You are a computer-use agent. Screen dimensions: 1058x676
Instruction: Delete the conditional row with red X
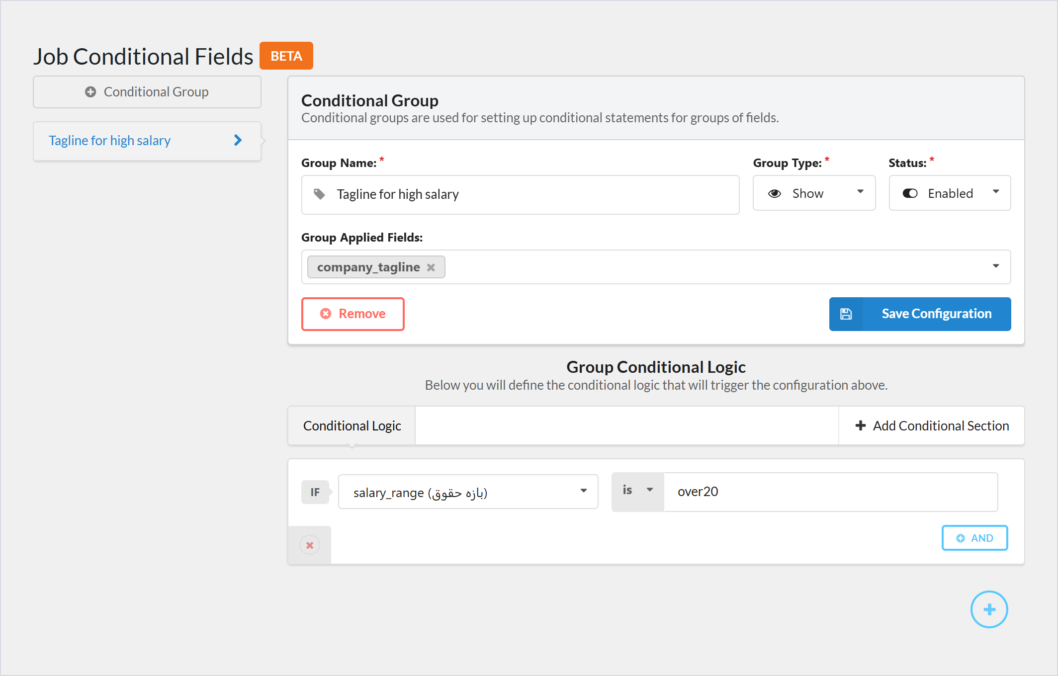(310, 545)
